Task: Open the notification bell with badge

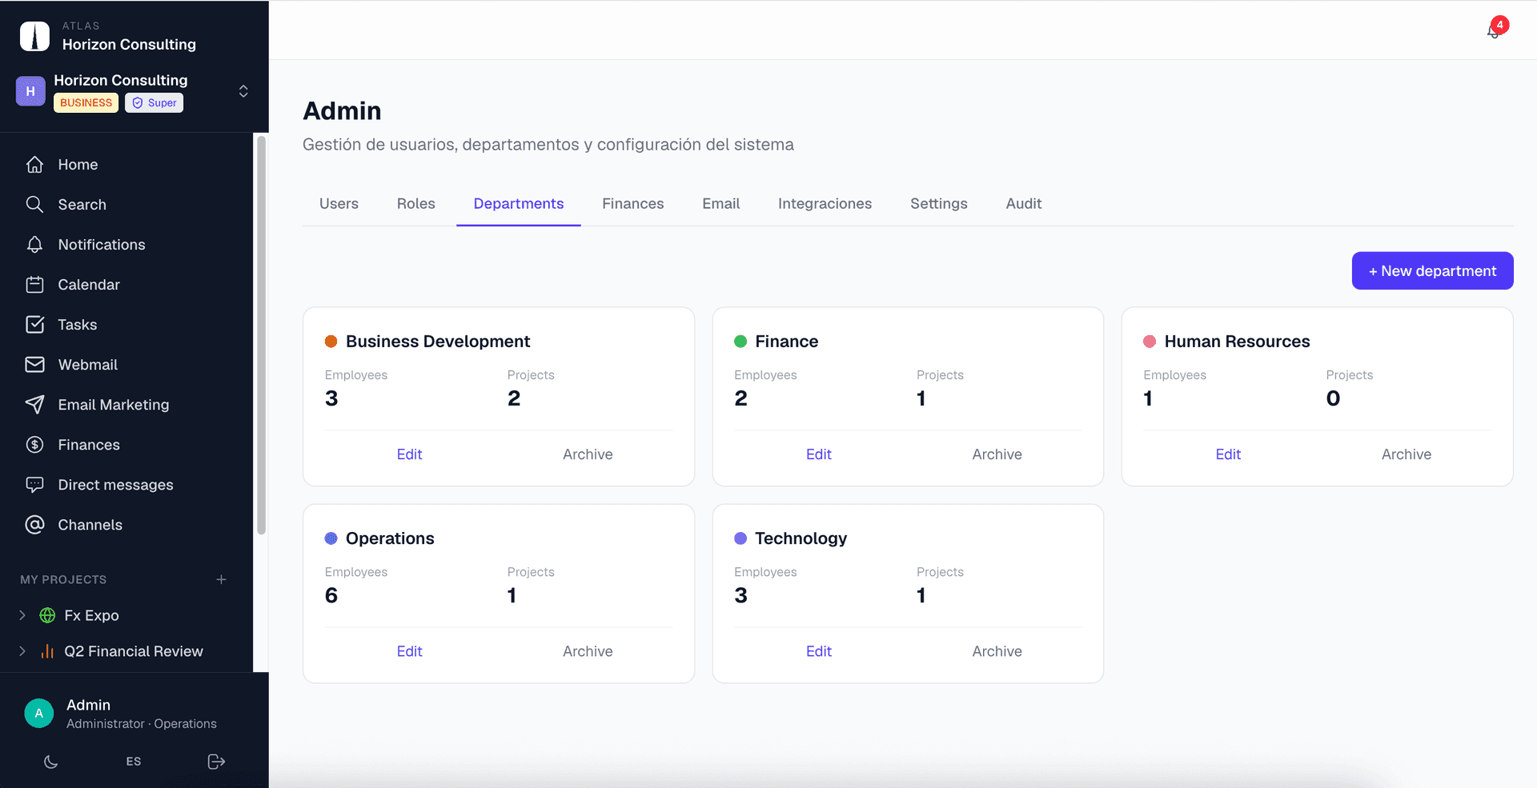Action: (x=1495, y=30)
